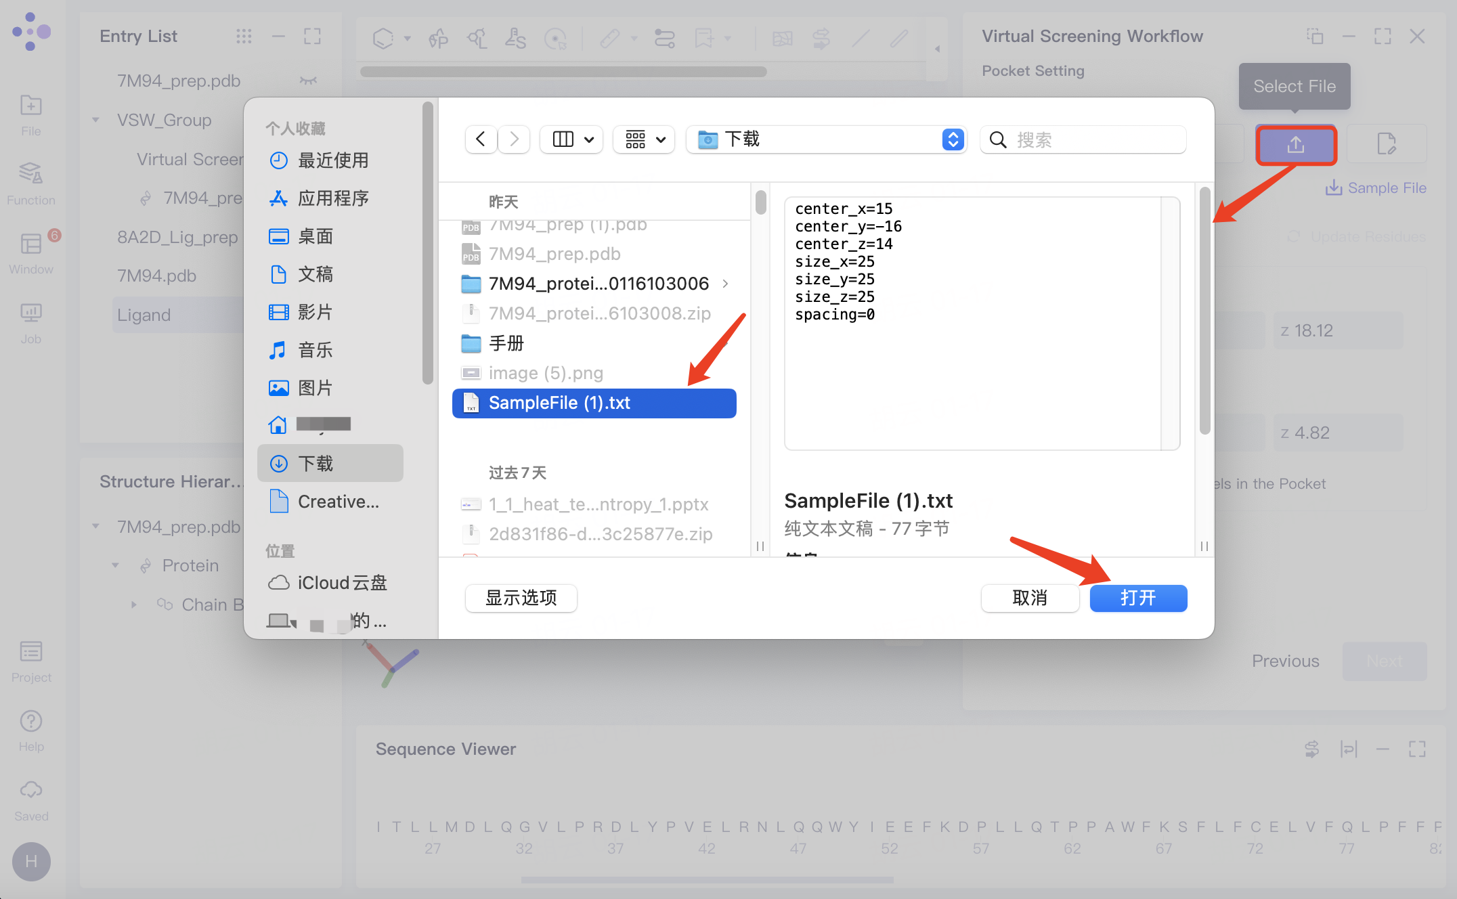
Task: Open the Function panel icon
Action: [x=30, y=173]
